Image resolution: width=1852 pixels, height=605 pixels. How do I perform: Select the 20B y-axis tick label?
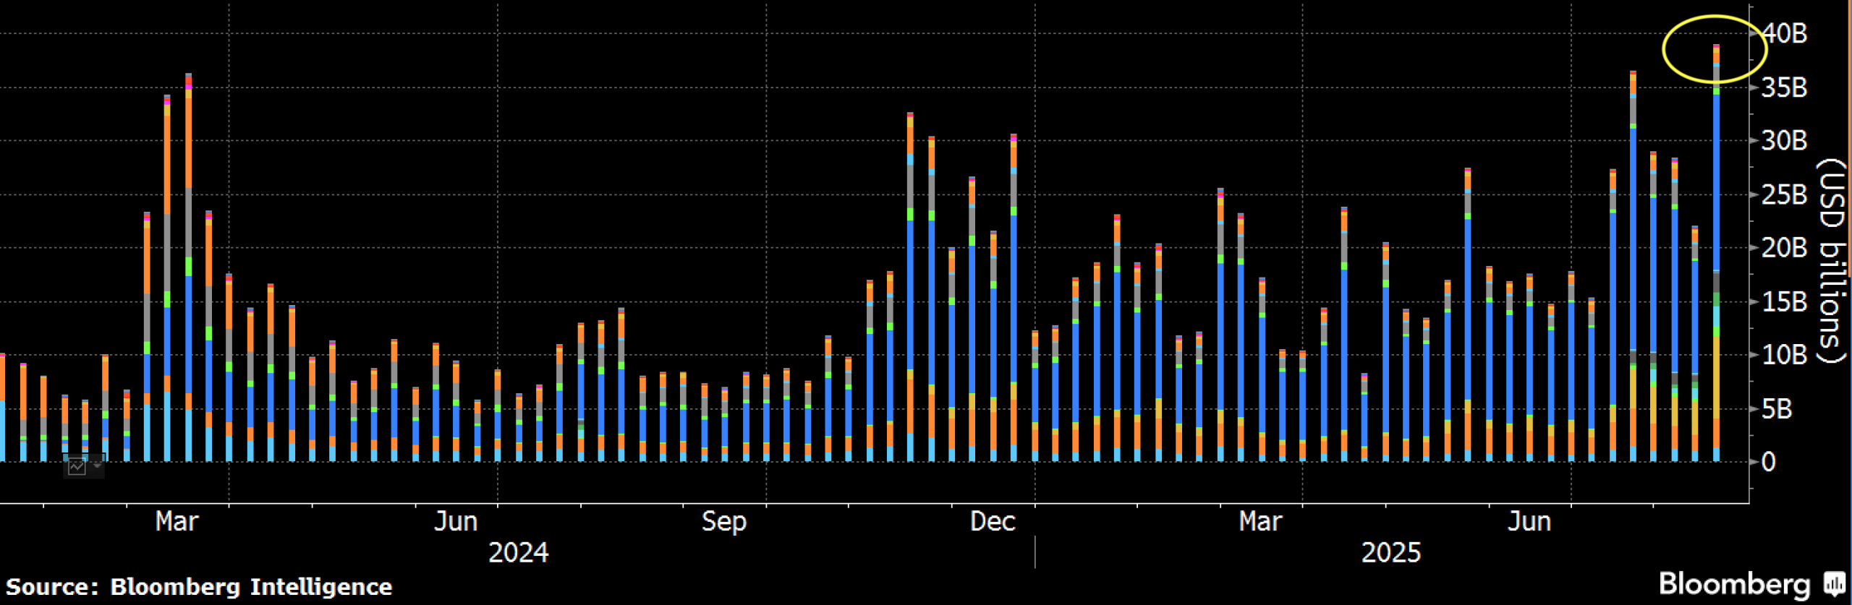[1784, 248]
